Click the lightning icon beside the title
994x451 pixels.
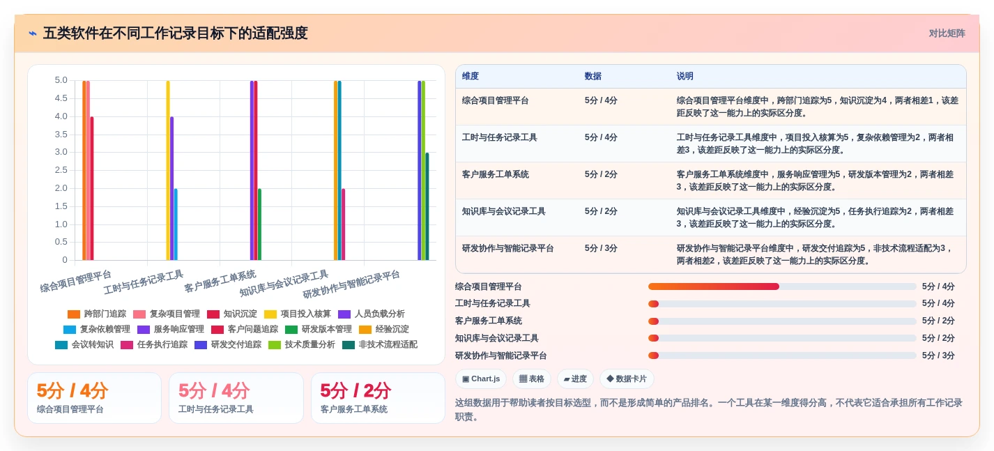click(33, 33)
